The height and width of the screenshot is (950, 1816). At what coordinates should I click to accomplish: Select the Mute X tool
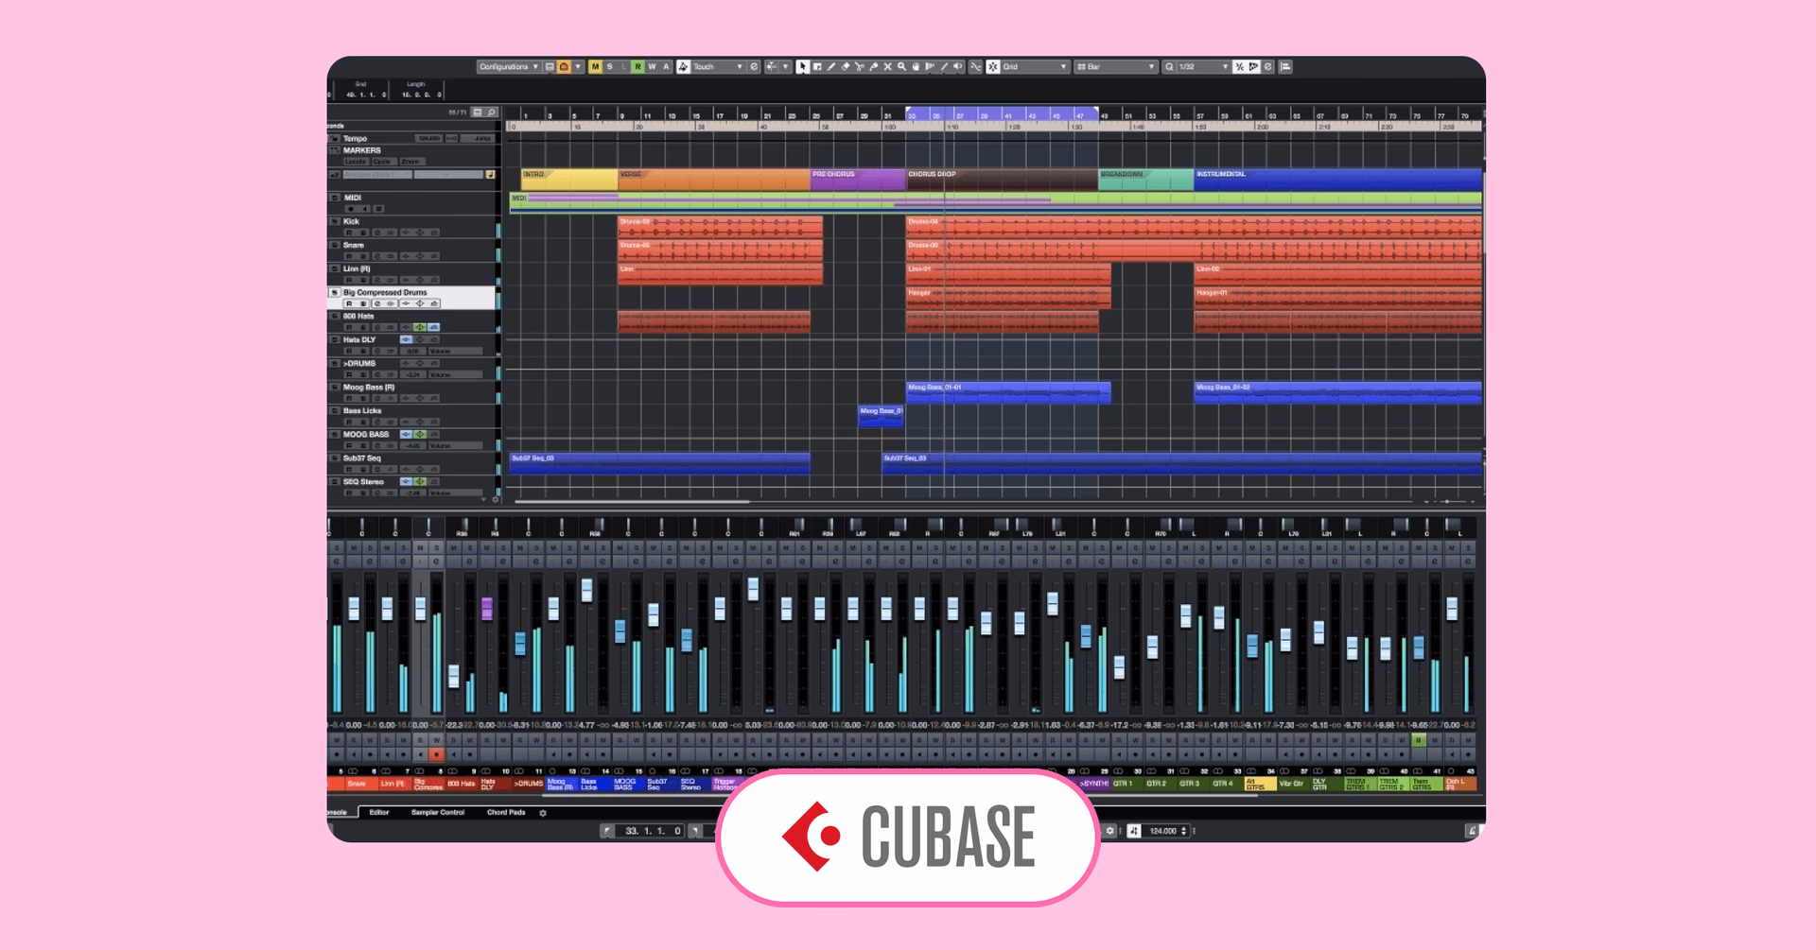[x=888, y=66]
